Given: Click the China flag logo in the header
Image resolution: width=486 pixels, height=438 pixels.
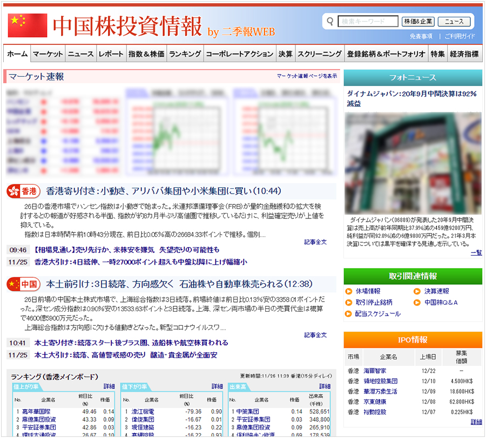Looking at the screenshot, I should (28, 25).
